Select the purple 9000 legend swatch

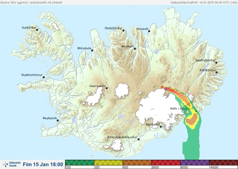(195, 162)
